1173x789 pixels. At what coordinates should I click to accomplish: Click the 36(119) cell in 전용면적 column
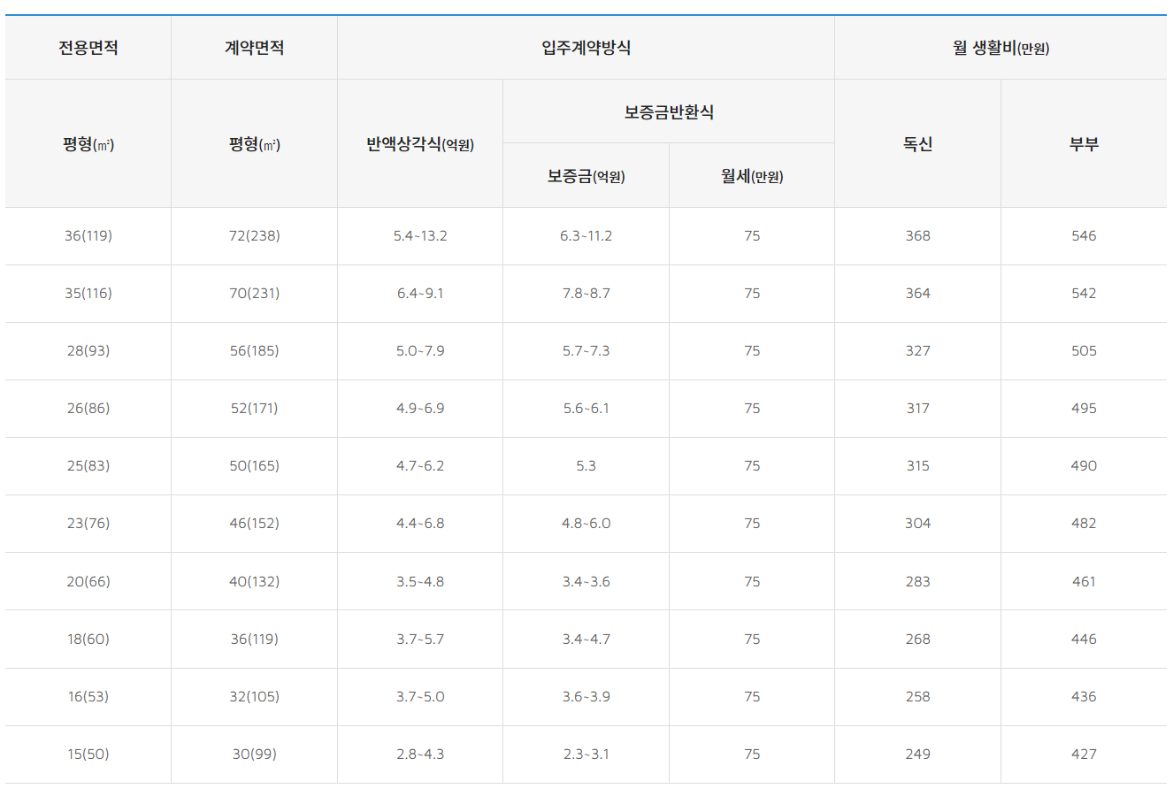(88, 236)
